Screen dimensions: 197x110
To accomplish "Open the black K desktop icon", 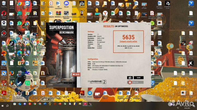I will [191, 64].
